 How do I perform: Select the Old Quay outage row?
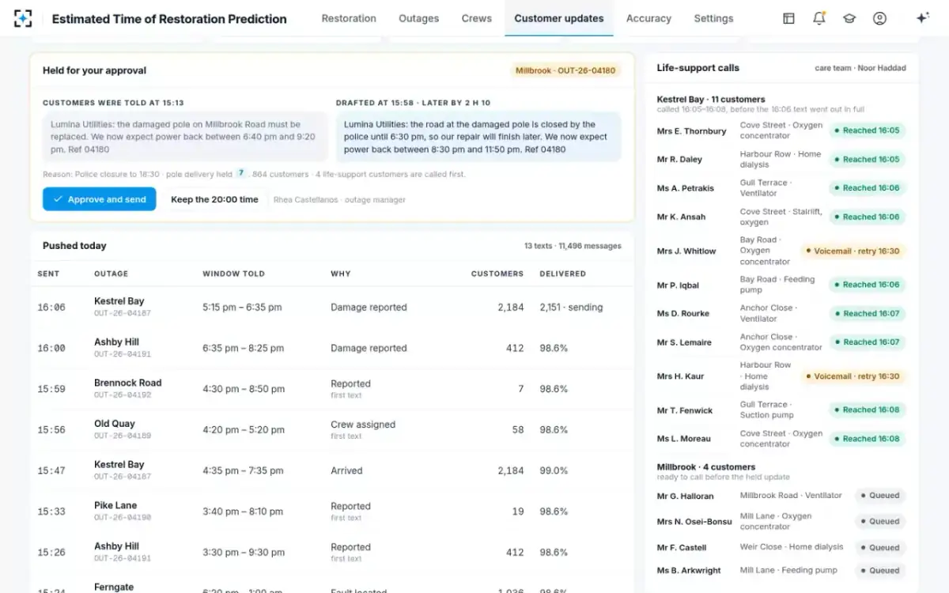[x=332, y=429]
